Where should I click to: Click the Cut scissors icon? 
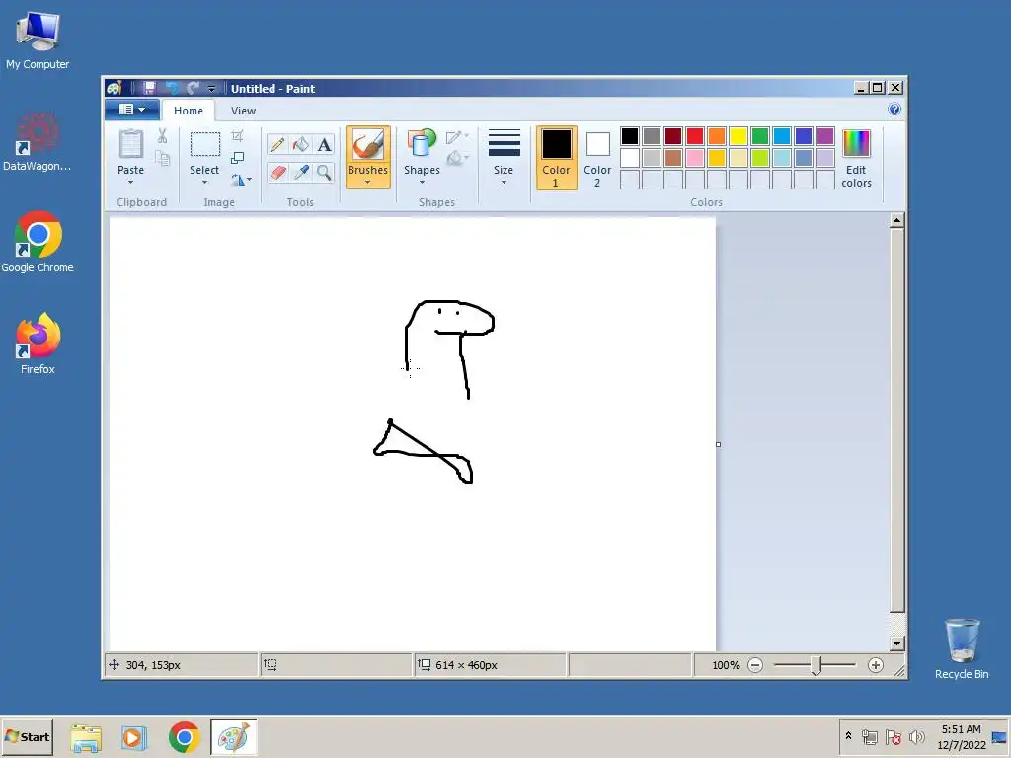click(x=163, y=135)
